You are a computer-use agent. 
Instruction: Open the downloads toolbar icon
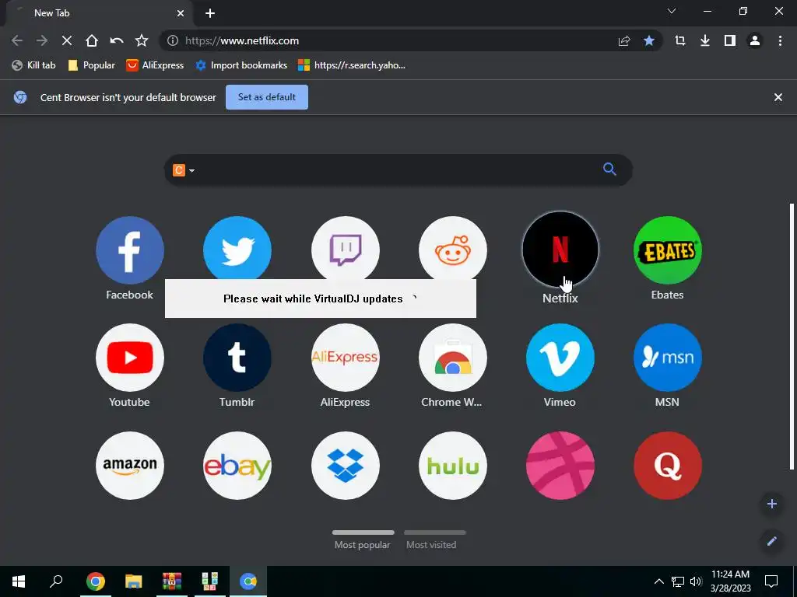(x=705, y=40)
